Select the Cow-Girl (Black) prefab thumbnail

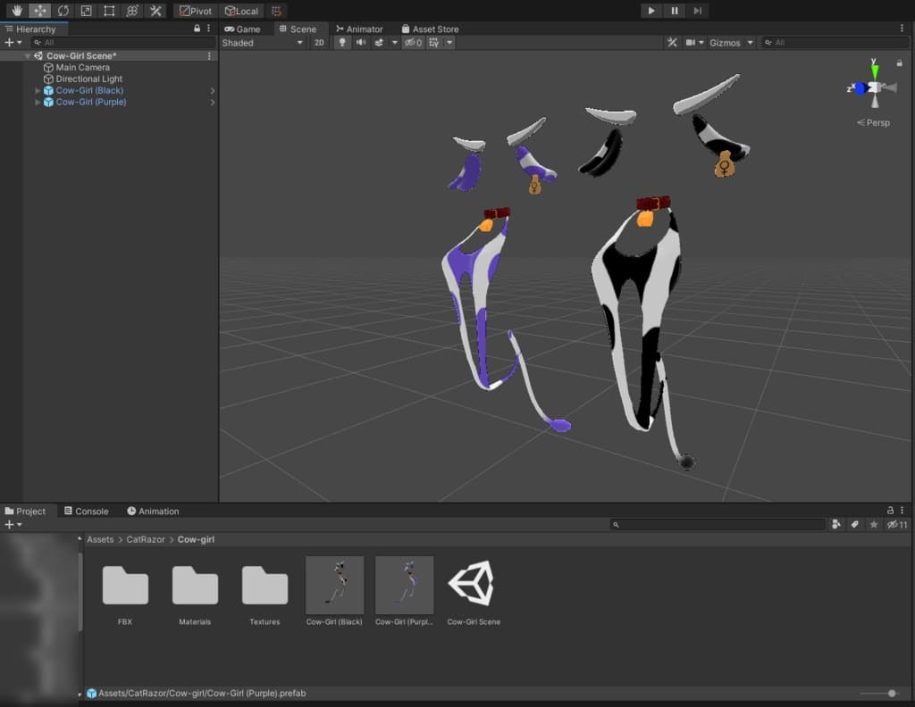334,585
